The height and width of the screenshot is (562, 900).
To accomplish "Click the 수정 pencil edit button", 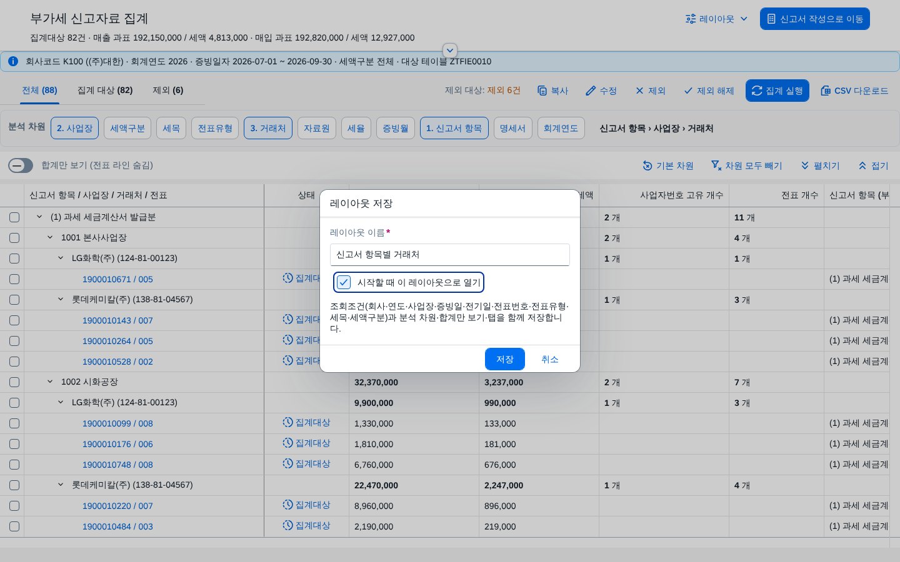I will [x=601, y=91].
